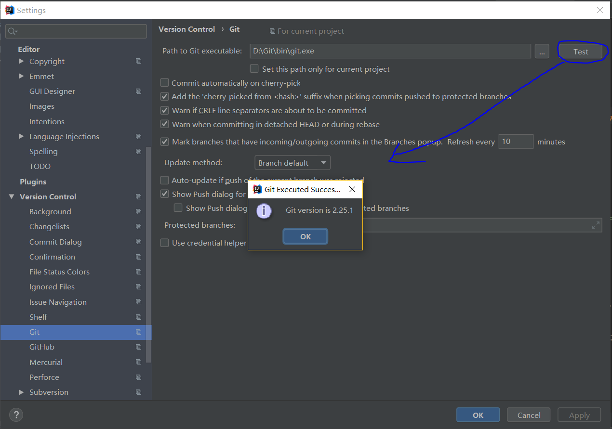Click the project-level icon beside Issue Navigation
612x429 pixels.
[139, 302]
